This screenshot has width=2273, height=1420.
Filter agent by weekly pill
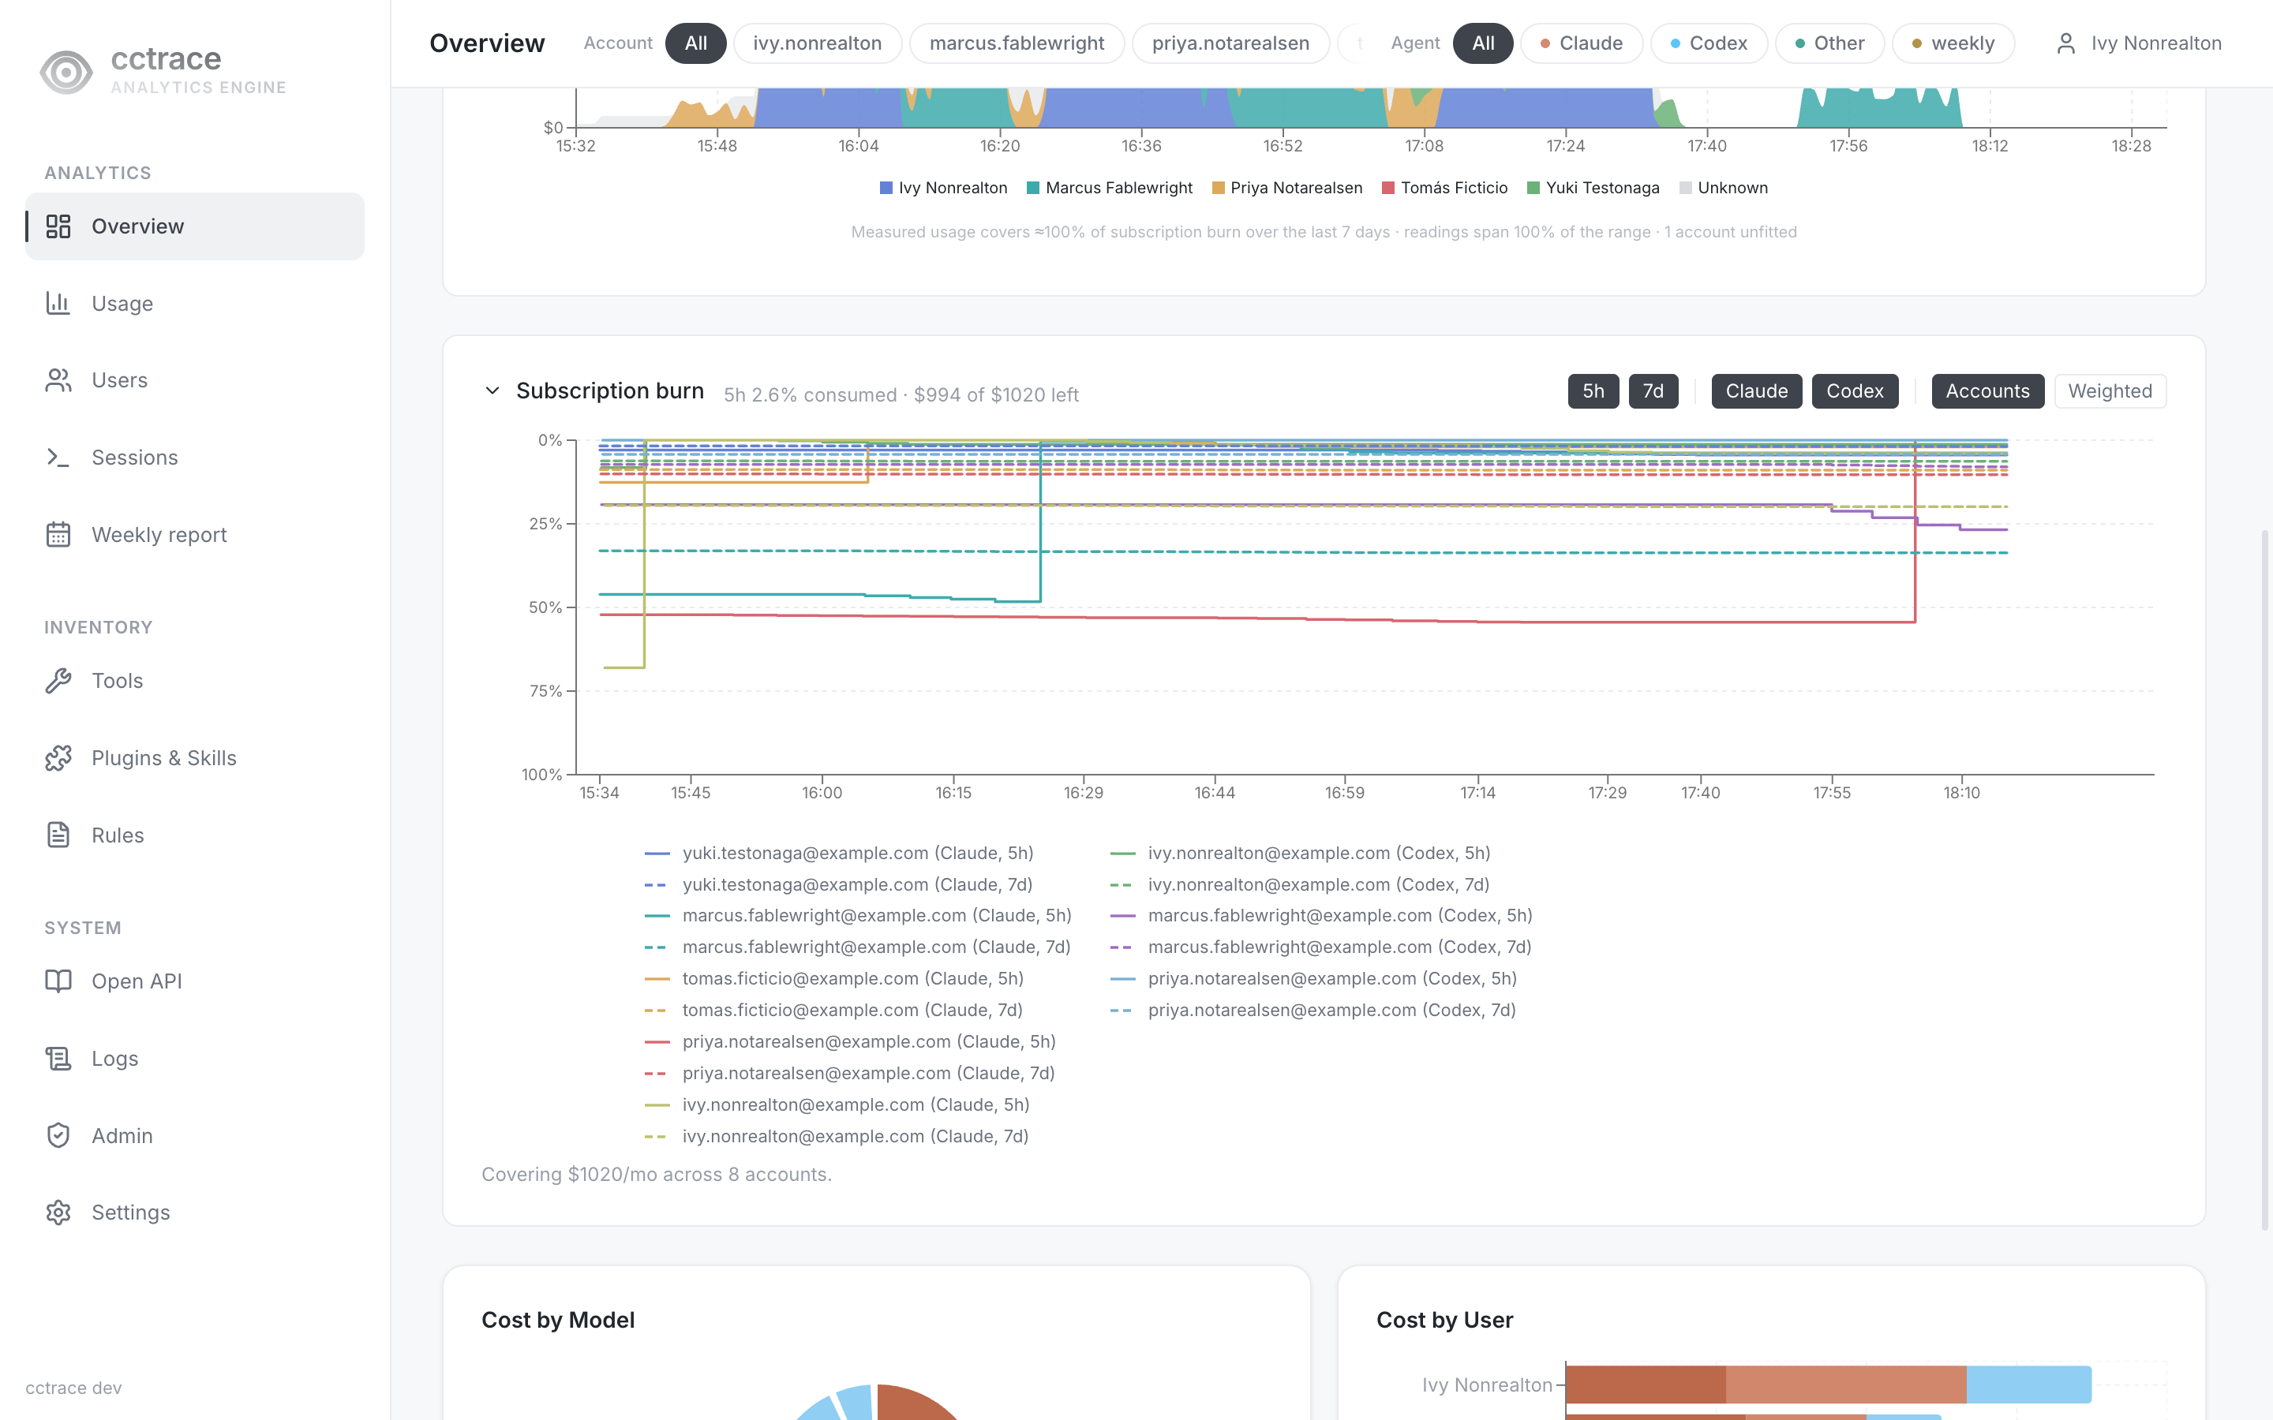1953,43
